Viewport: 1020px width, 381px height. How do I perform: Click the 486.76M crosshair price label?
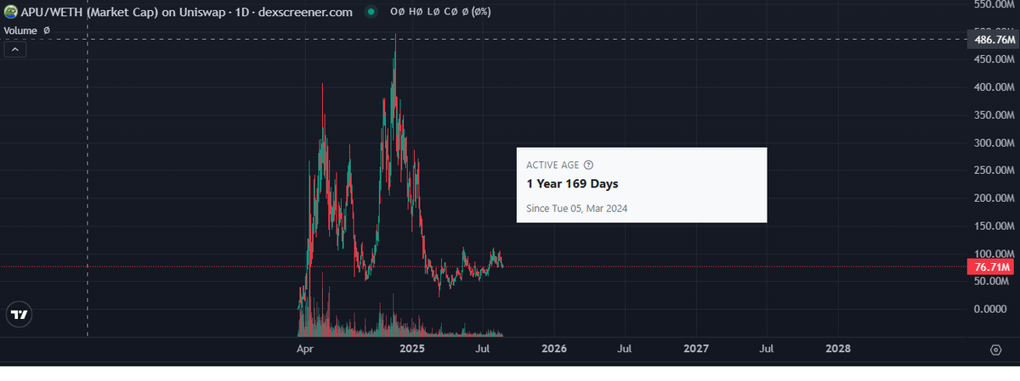tap(992, 40)
